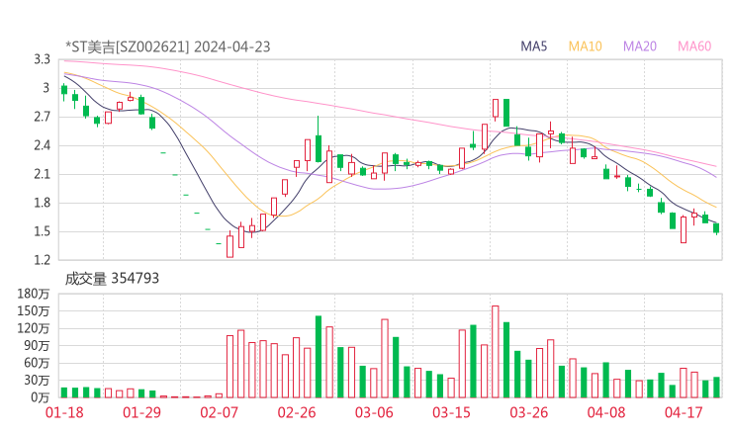Click the 2.4 price axis label
This screenshot has width=732, height=435.
(x=42, y=145)
